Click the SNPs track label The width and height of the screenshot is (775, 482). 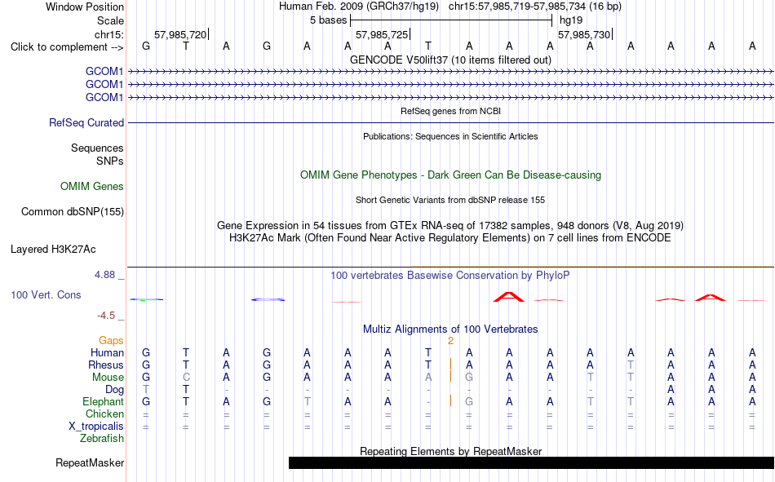110,161
